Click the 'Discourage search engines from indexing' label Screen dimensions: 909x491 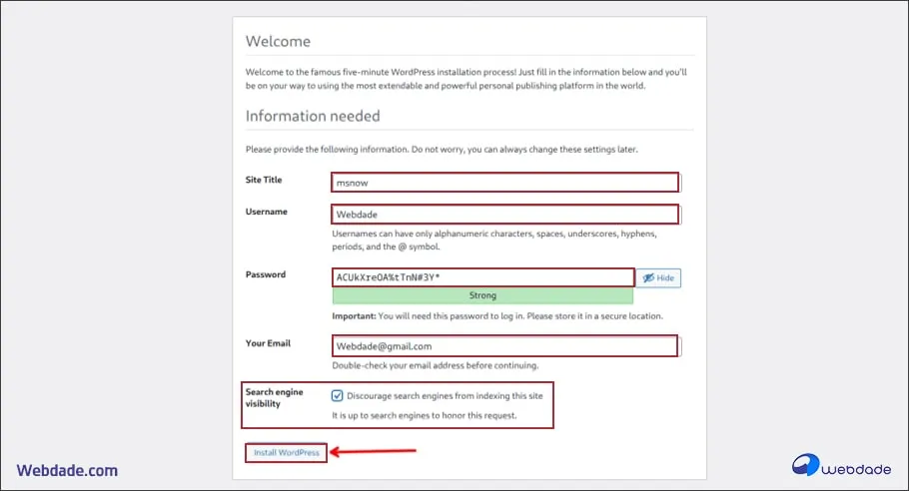tap(446, 395)
